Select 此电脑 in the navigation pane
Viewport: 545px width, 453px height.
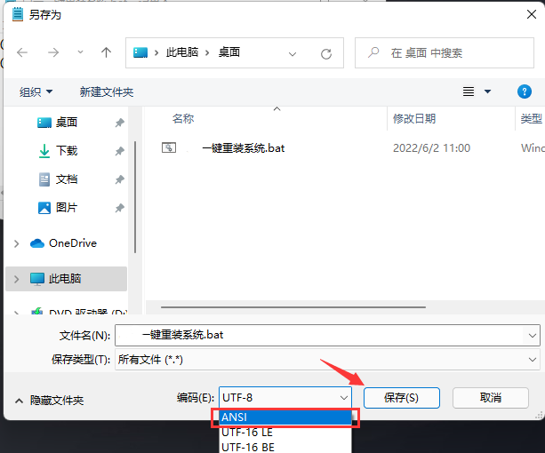65,278
